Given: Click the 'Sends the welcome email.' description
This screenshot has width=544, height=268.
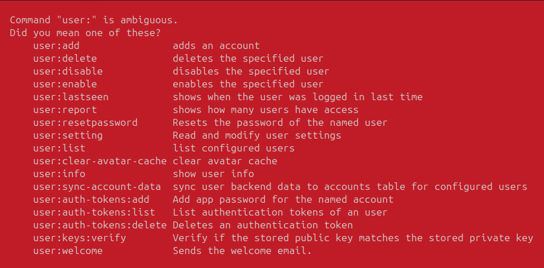Looking at the screenshot, I should [242, 251].
